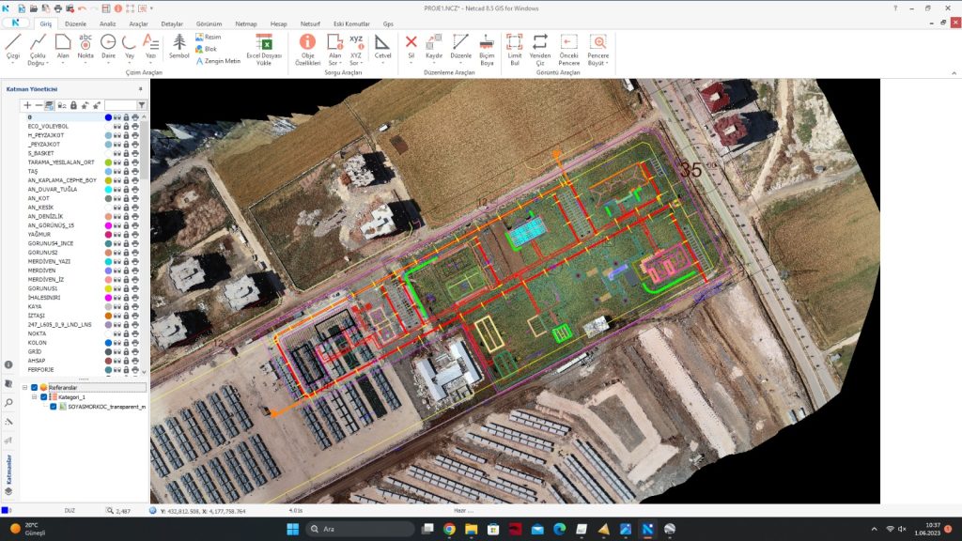Viewport: 962px width, 541px height.
Task: Click the İHALESINIRI layer color swatch
Action: pos(108,298)
